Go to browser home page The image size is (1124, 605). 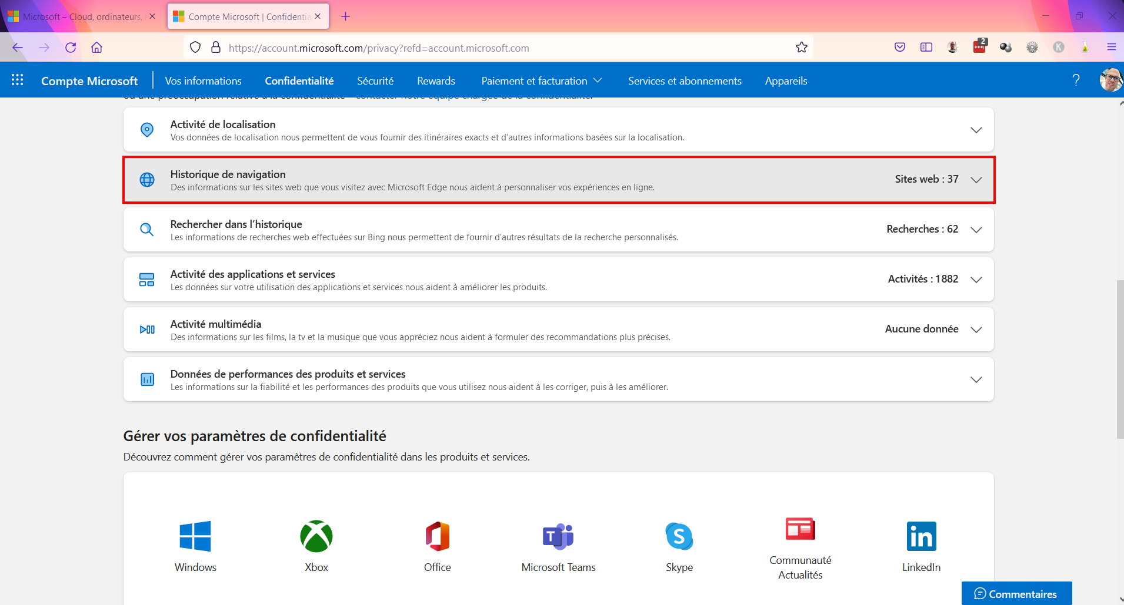97,48
